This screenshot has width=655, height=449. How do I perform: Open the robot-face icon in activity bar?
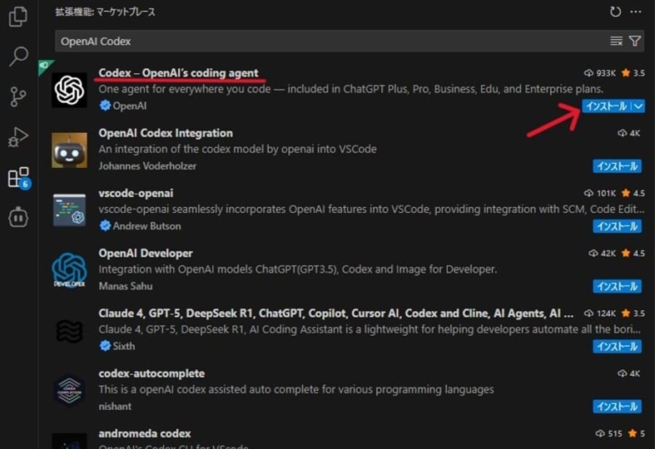pyautogui.click(x=18, y=217)
